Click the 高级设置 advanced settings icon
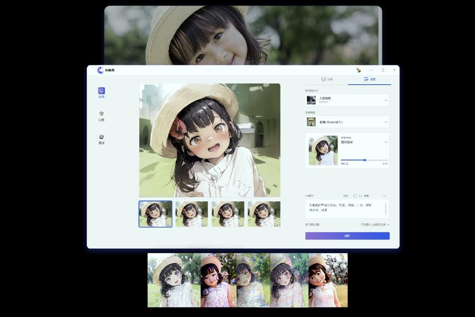This screenshot has width=475, height=317. (x=307, y=225)
